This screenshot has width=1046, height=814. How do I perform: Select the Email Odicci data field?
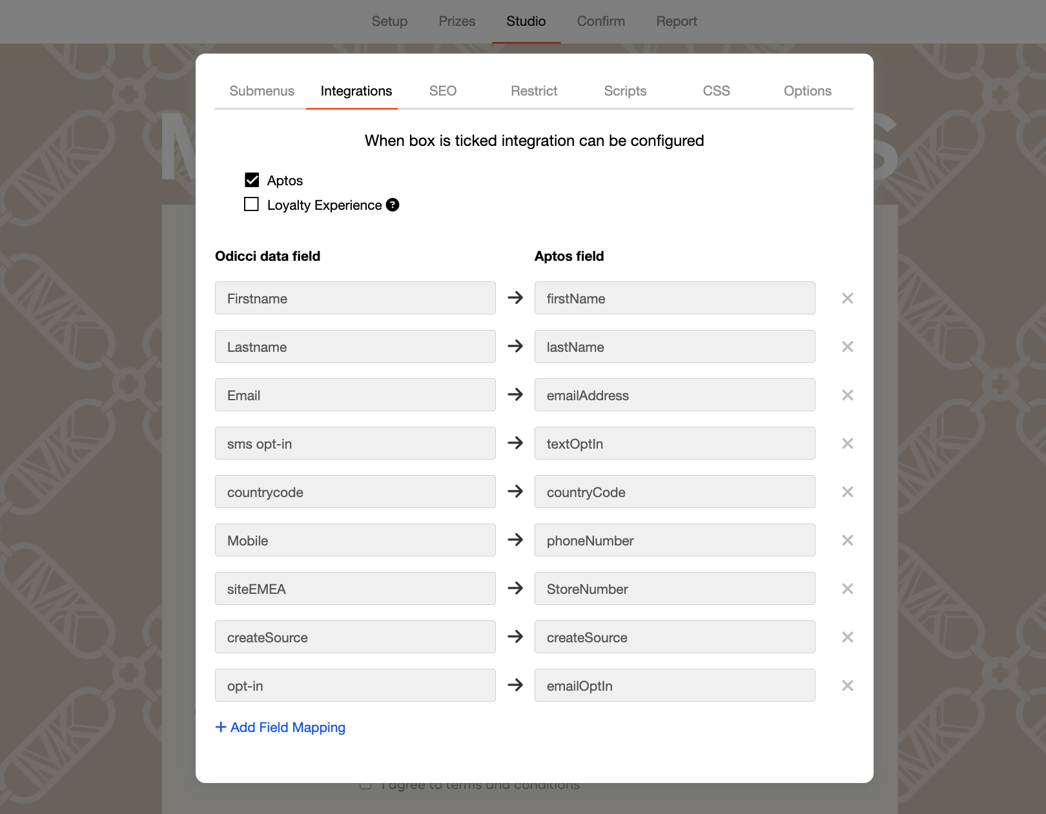355,395
